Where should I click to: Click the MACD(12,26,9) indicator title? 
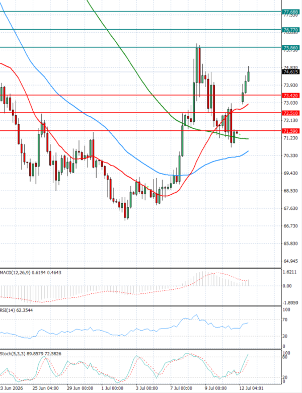coord(15,272)
